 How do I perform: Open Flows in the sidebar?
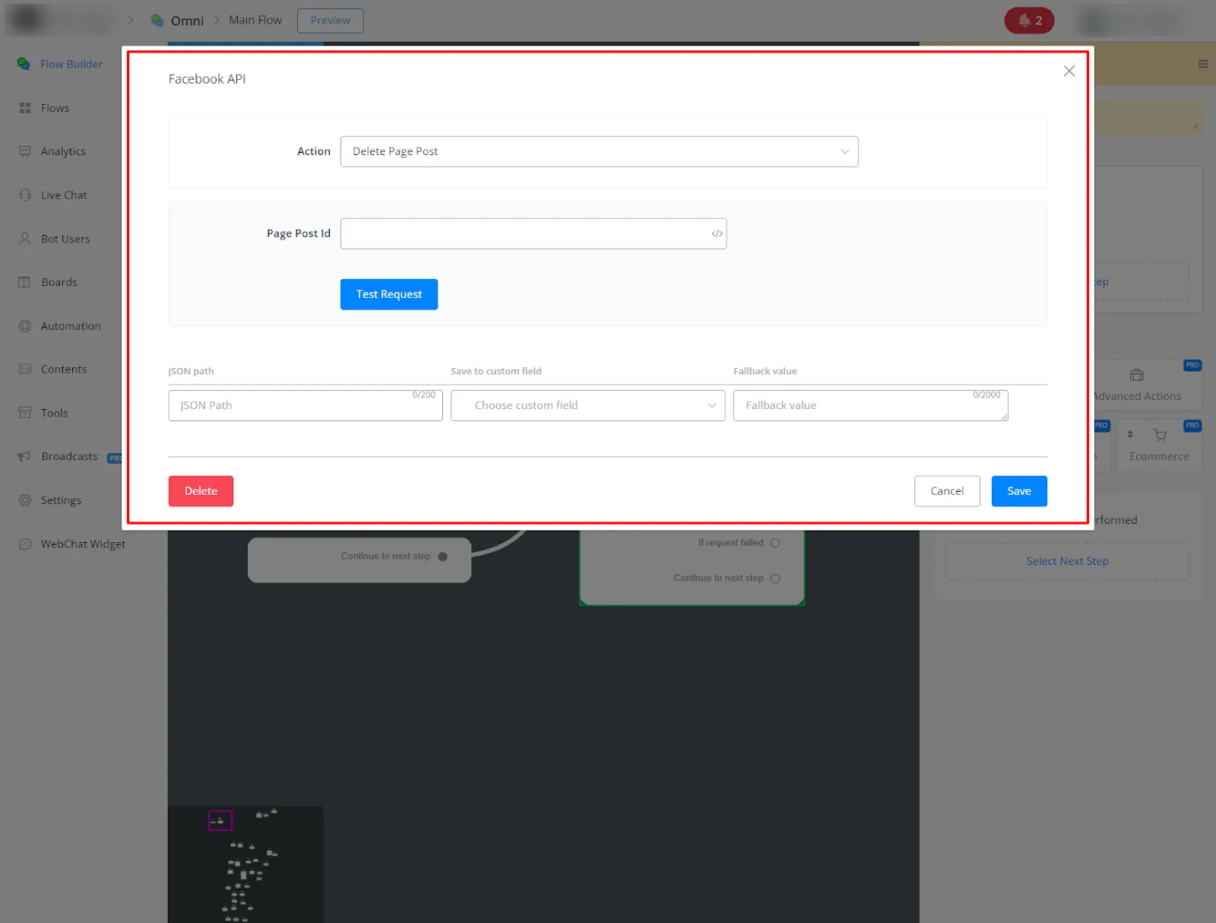click(55, 108)
